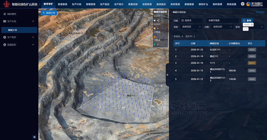Click the 138.00 planned tonnage cell
267x140 pixels.
pos(232,79)
